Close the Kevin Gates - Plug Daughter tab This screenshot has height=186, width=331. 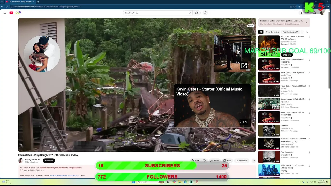[x=34, y=2]
